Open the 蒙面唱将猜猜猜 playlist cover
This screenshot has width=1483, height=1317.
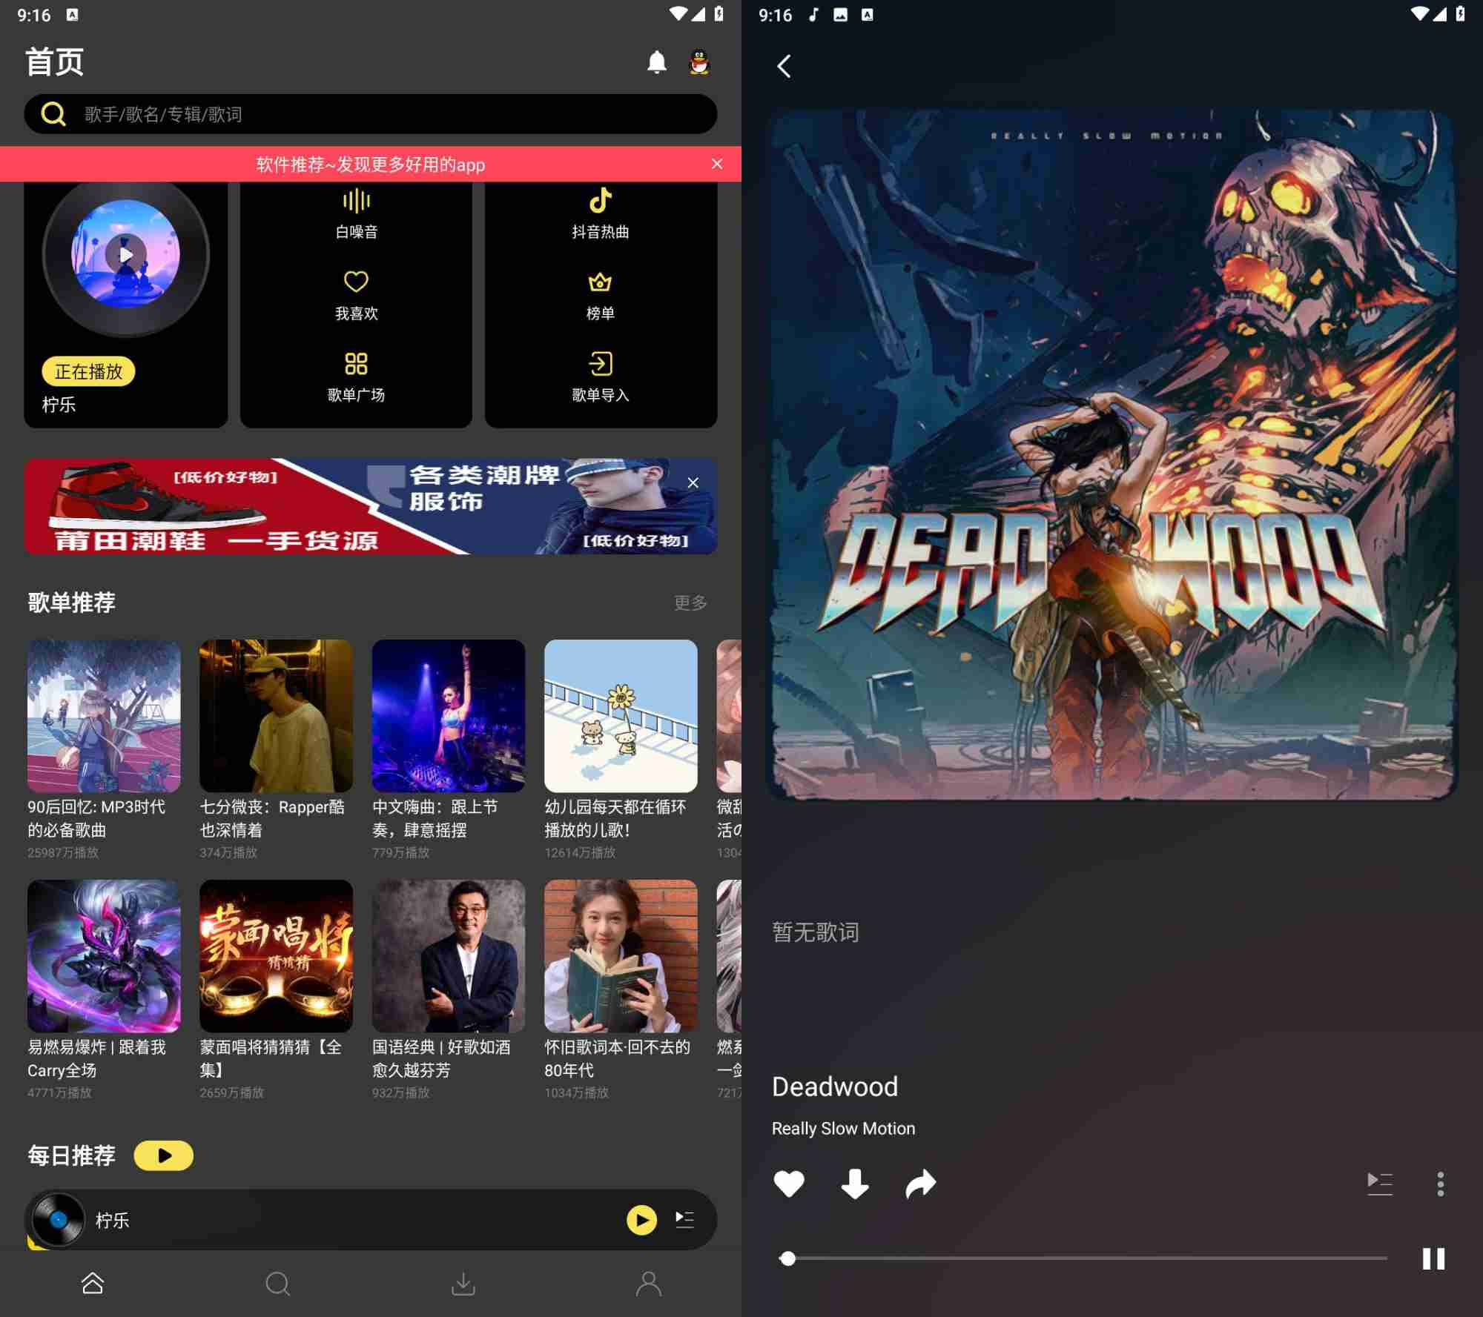276,956
